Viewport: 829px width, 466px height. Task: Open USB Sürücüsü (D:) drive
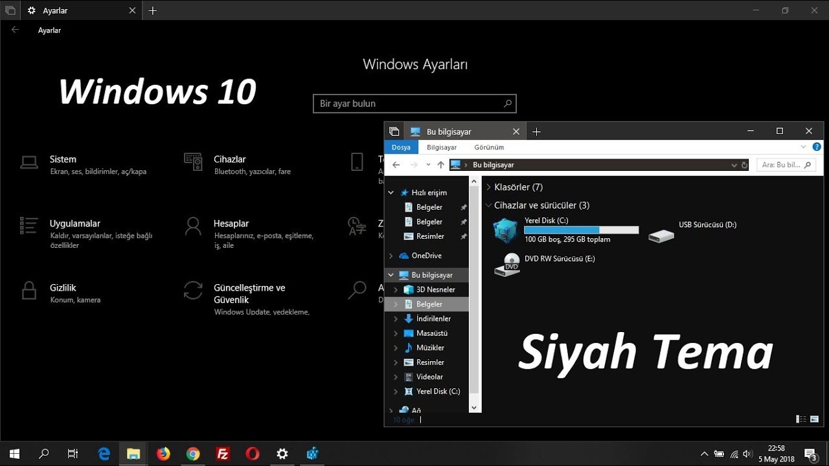(693, 231)
